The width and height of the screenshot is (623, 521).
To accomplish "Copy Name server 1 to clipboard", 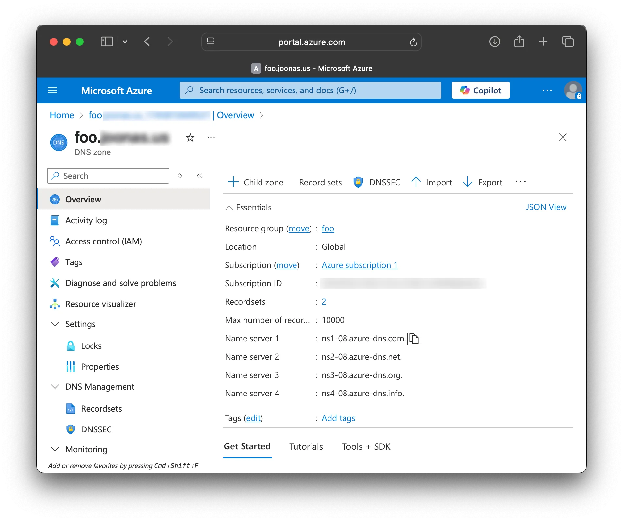I will (414, 339).
